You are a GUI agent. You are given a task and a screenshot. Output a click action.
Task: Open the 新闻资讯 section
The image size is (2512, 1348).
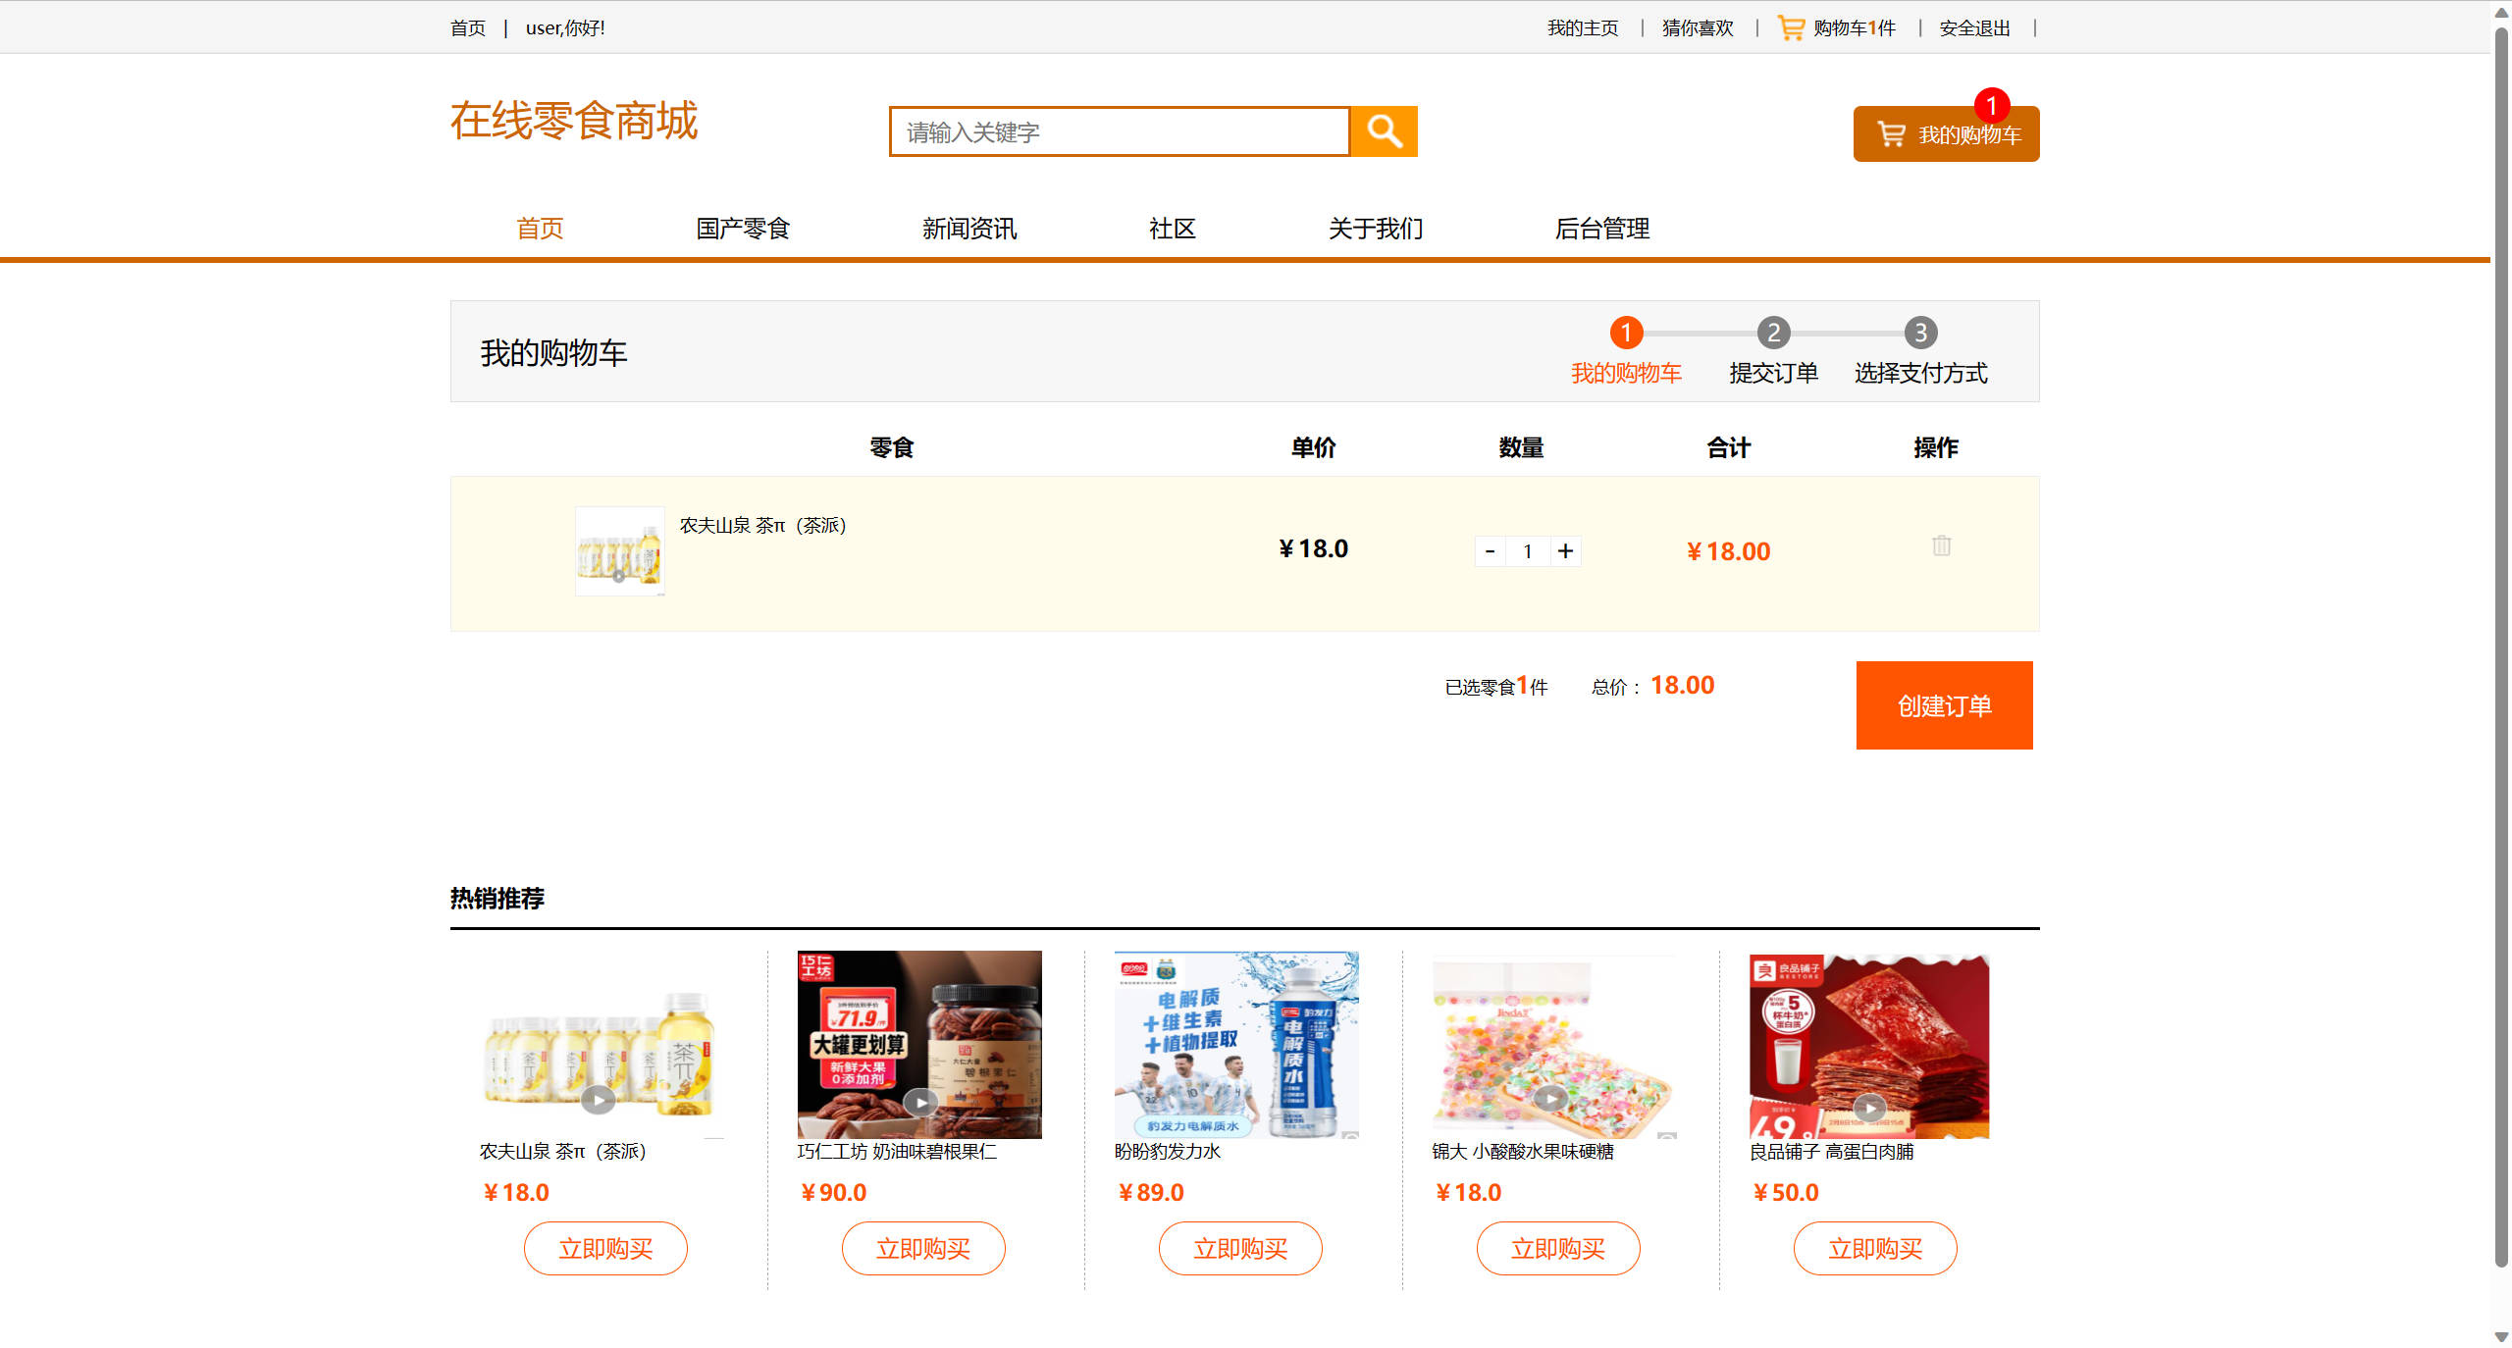969,229
